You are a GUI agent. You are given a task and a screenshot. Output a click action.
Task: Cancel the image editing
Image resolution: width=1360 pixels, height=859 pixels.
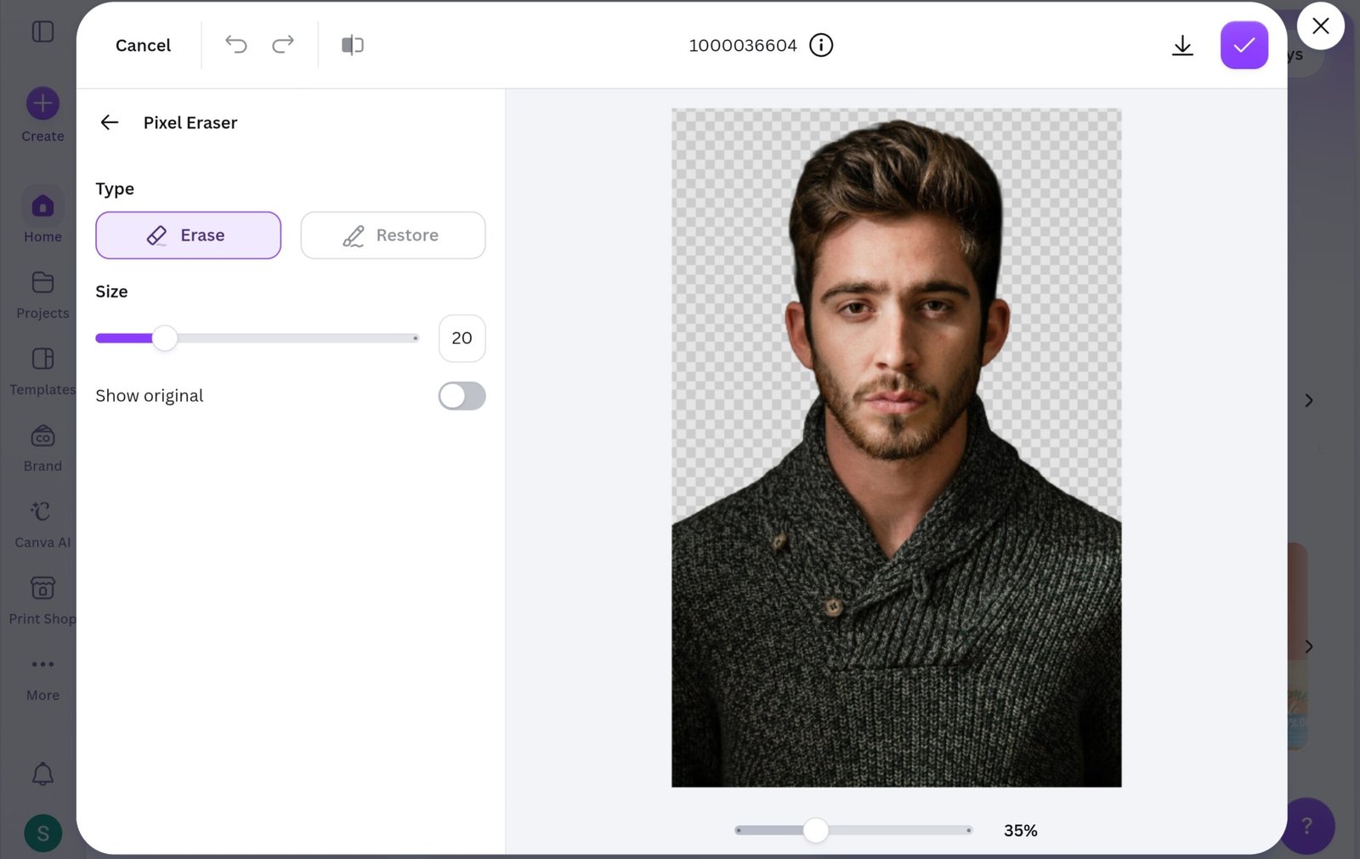(x=143, y=45)
